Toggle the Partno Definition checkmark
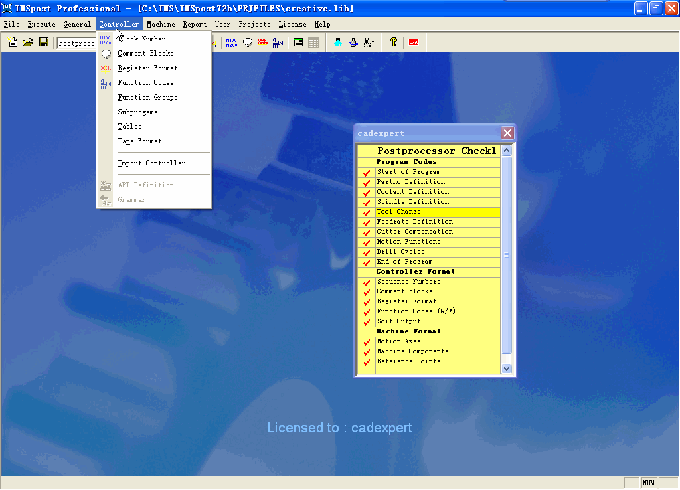Screen dimensions: 680x490 pos(367,183)
